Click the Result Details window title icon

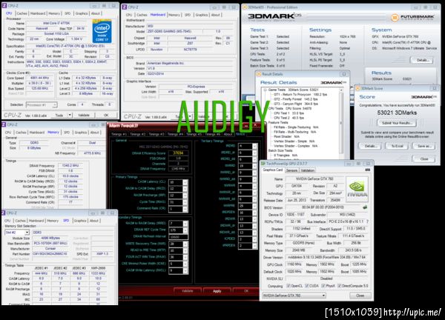(259, 74)
